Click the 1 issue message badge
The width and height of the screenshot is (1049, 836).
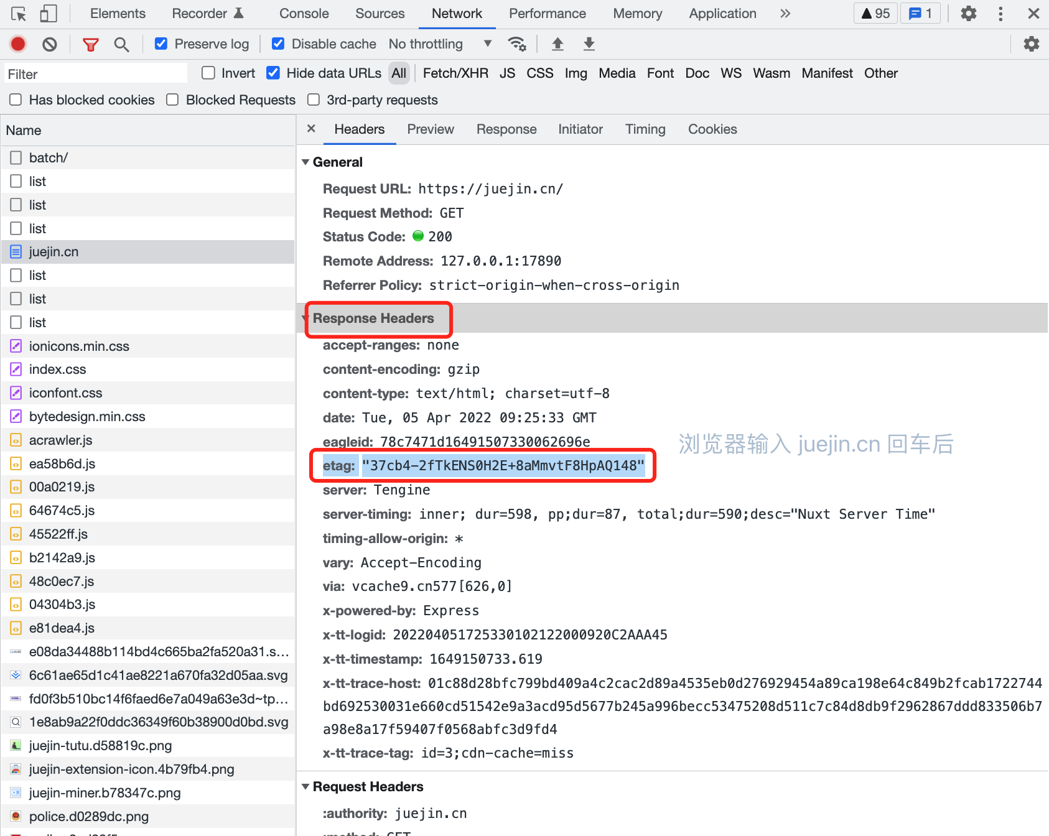[x=920, y=14]
